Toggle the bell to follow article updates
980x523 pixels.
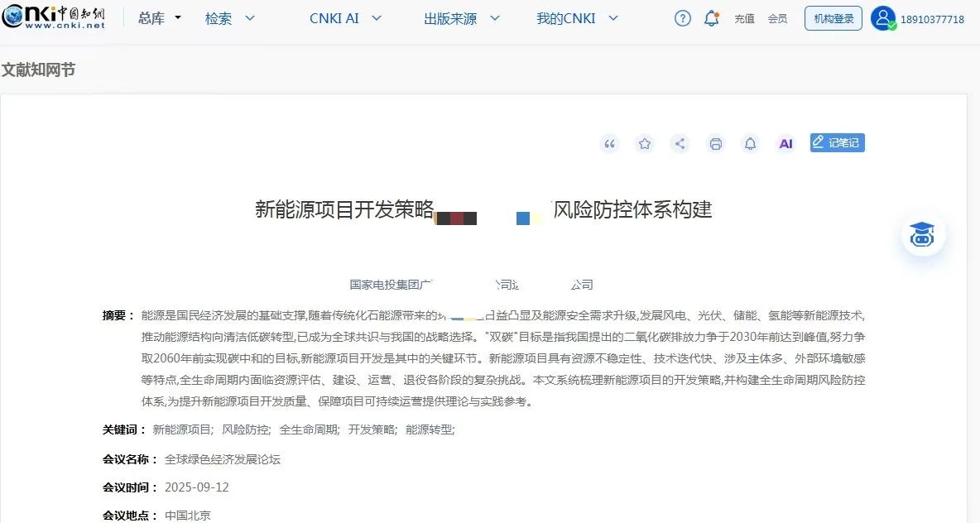pyautogui.click(x=750, y=143)
